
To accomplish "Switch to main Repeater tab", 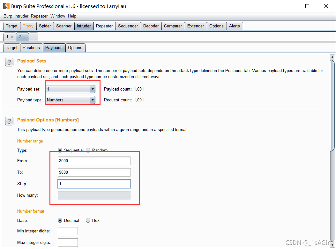I will pyautogui.click(x=104, y=26).
